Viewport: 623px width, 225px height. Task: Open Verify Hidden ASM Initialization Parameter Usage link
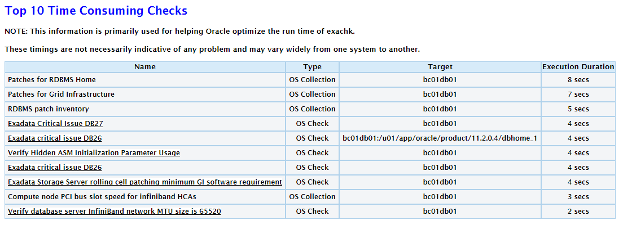pyautogui.click(x=94, y=153)
